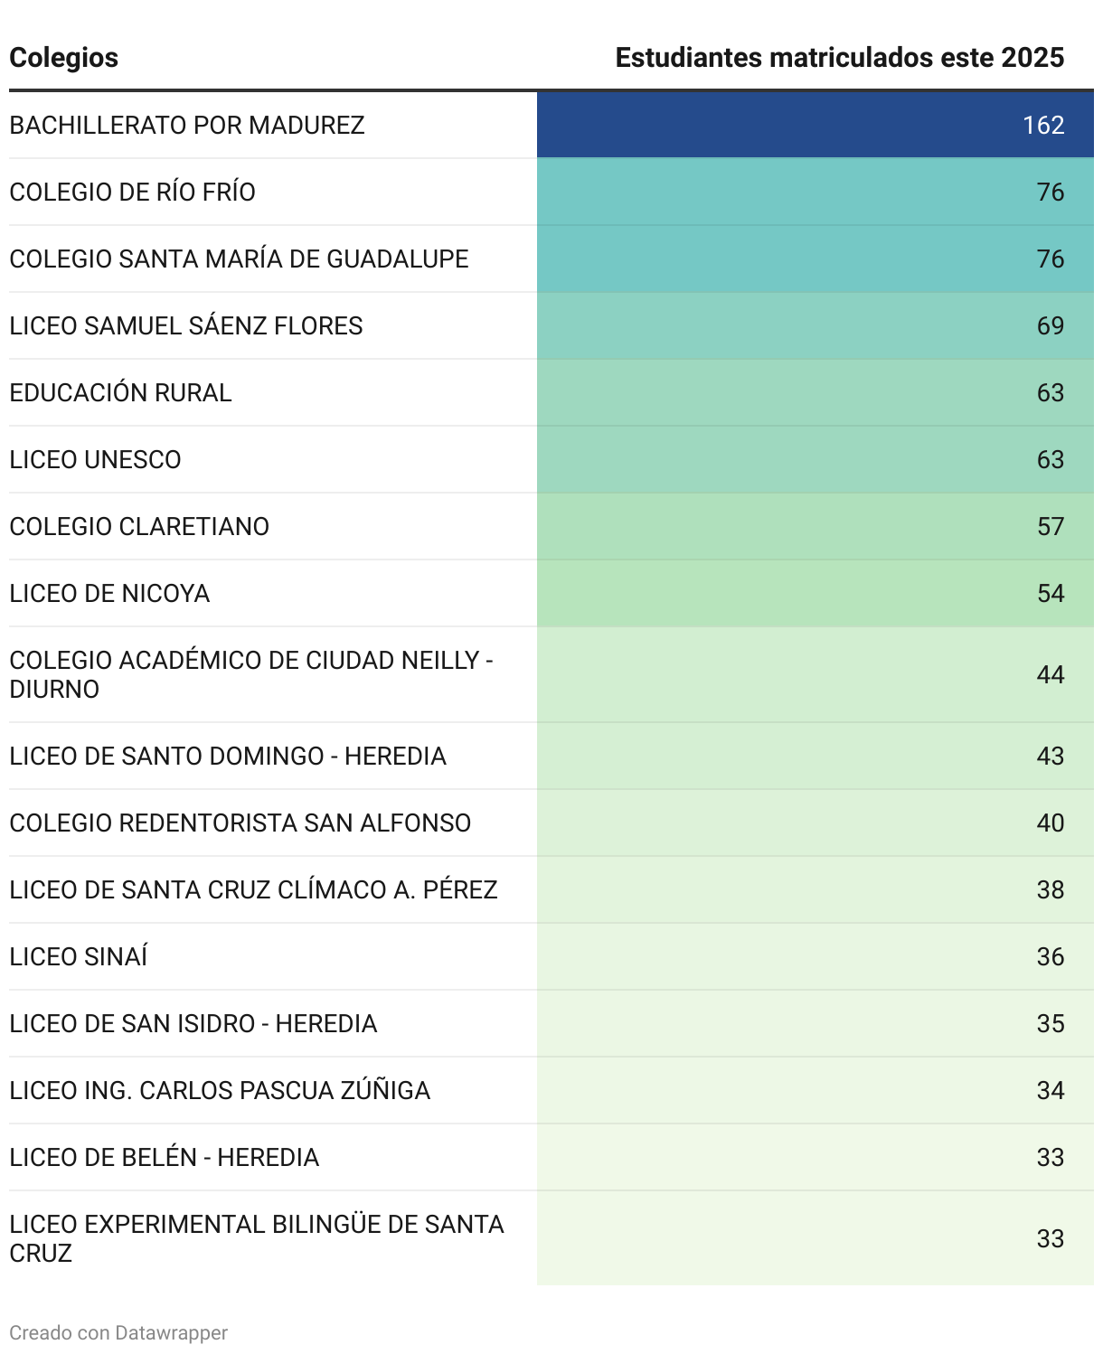Click LICEO DE SANTA CRUZ CLÍMACO A. PÉREZ
The width and height of the screenshot is (1103, 1354).
coord(253,889)
